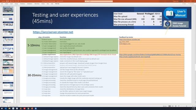Click the user account avatar in title bar
Viewport: 196px width, 110px height.
[180, 1]
